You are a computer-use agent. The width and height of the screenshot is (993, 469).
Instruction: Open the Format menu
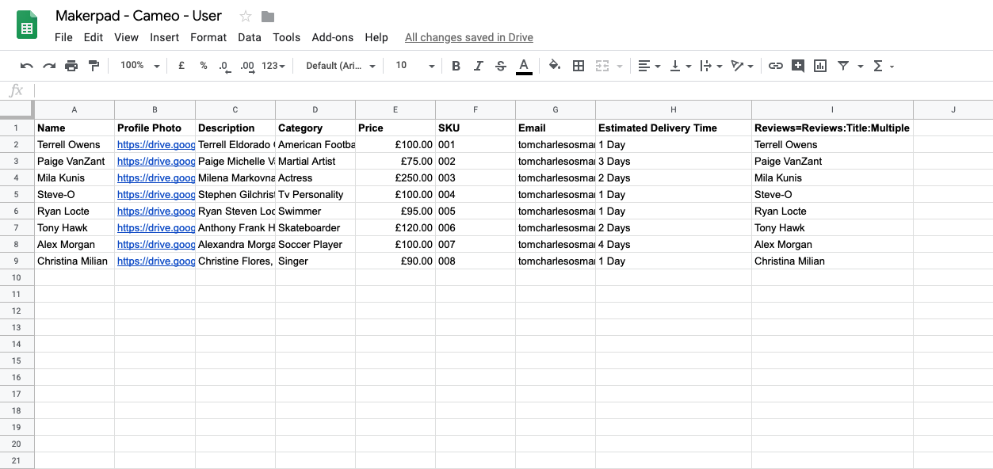[208, 37]
